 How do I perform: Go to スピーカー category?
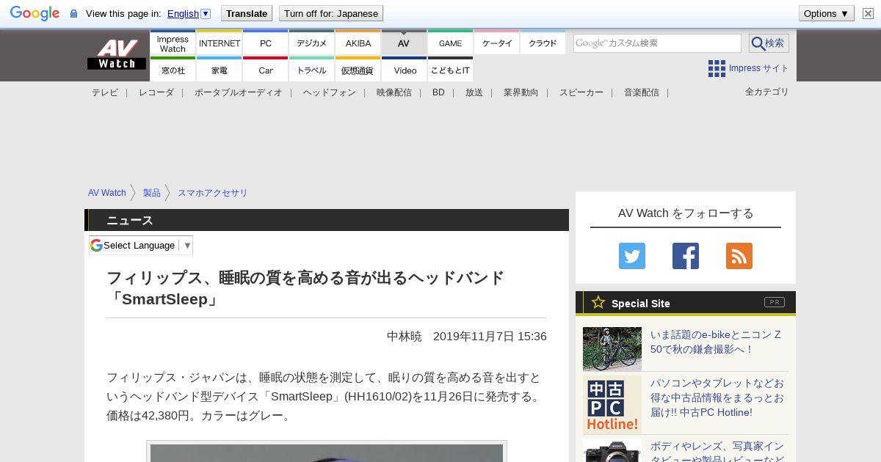(x=581, y=92)
